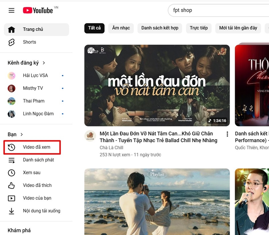Select the Âm nhạc filter chip
Viewport: 269px width, 235px height.
[x=121, y=28]
